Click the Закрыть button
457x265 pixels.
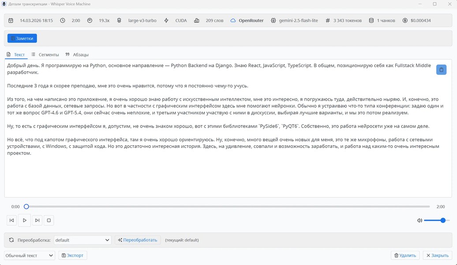coord(438,255)
